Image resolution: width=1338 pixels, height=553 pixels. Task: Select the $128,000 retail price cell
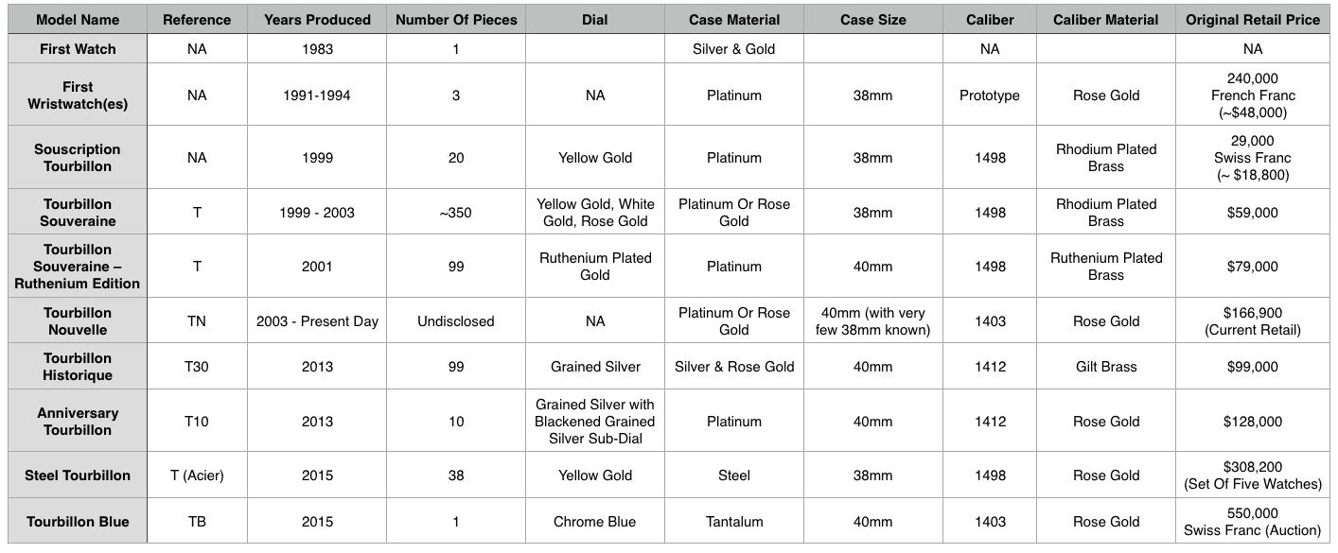point(1252,422)
